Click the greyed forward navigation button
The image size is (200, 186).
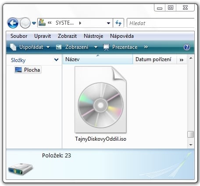click(x=25, y=23)
